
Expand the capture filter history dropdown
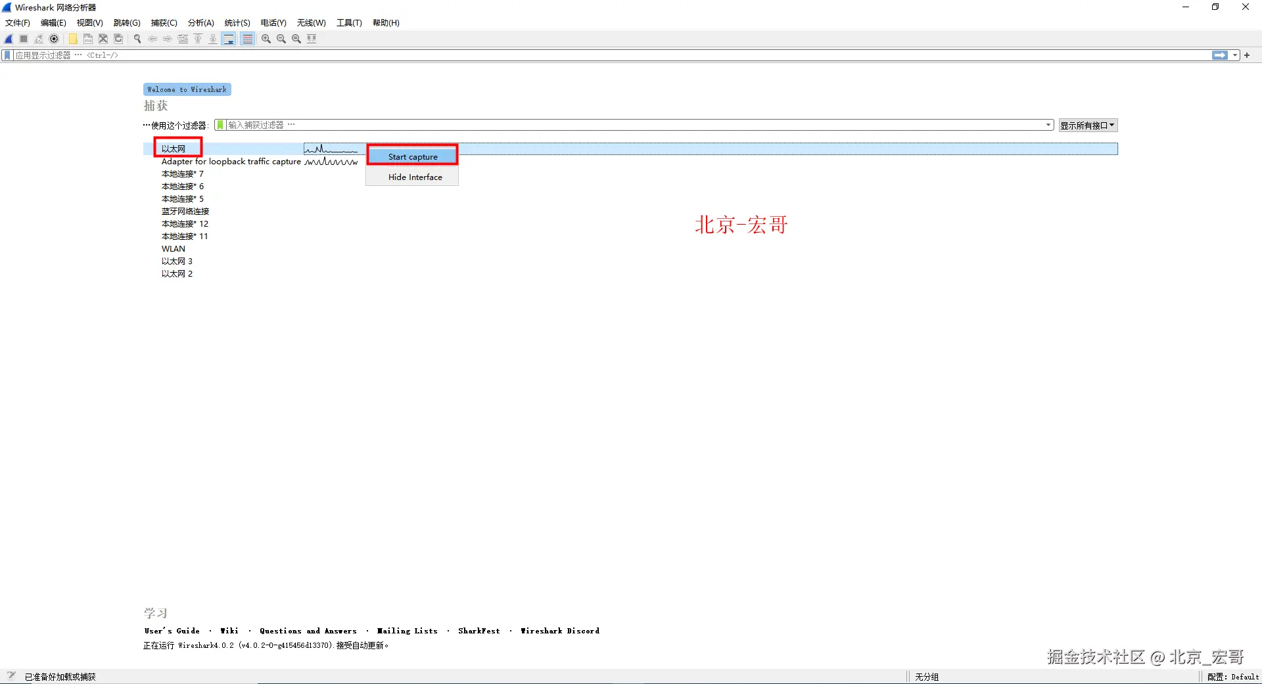point(1048,125)
